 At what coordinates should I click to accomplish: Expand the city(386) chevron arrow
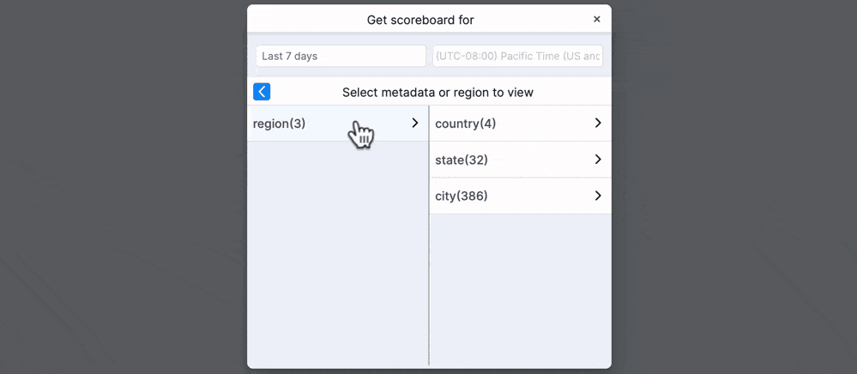598,196
